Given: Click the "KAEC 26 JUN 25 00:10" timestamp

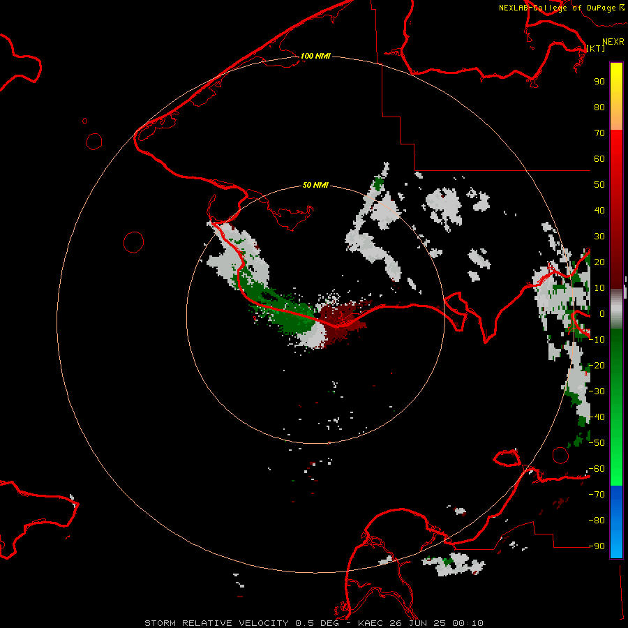Looking at the screenshot, I should (x=421, y=623).
